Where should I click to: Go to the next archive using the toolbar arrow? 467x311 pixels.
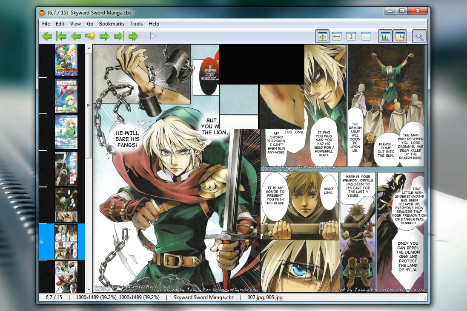(x=133, y=36)
